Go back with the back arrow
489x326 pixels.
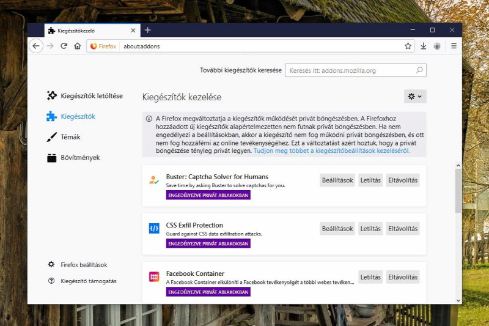tap(36, 46)
